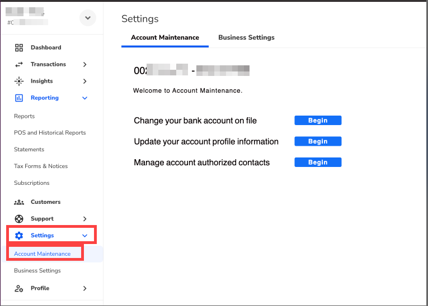The height and width of the screenshot is (306, 428).
Task: Open the account switcher dropdown at top
Action: click(x=87, y=18)
